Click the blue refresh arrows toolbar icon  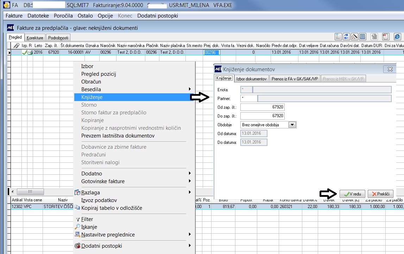[x=346, y=37]
